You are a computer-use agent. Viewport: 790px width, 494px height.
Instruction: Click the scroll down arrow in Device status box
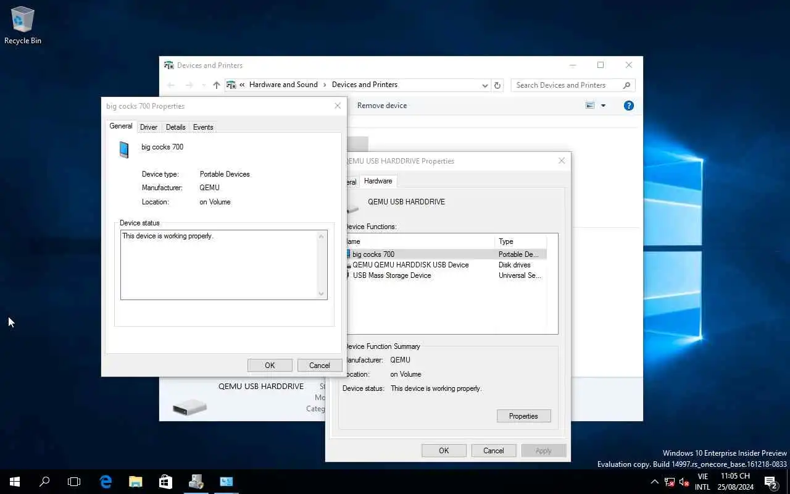(322, 294)
